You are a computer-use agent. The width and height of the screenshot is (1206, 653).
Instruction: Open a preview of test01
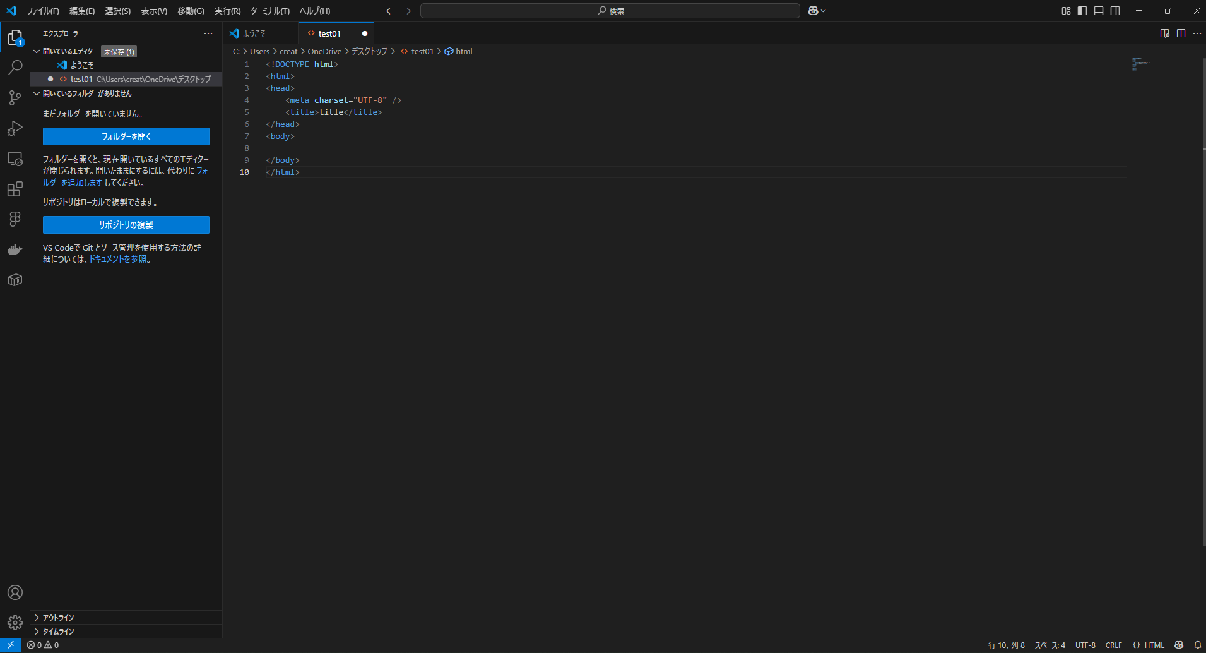pyautogui.click(x=1164, y=33)
